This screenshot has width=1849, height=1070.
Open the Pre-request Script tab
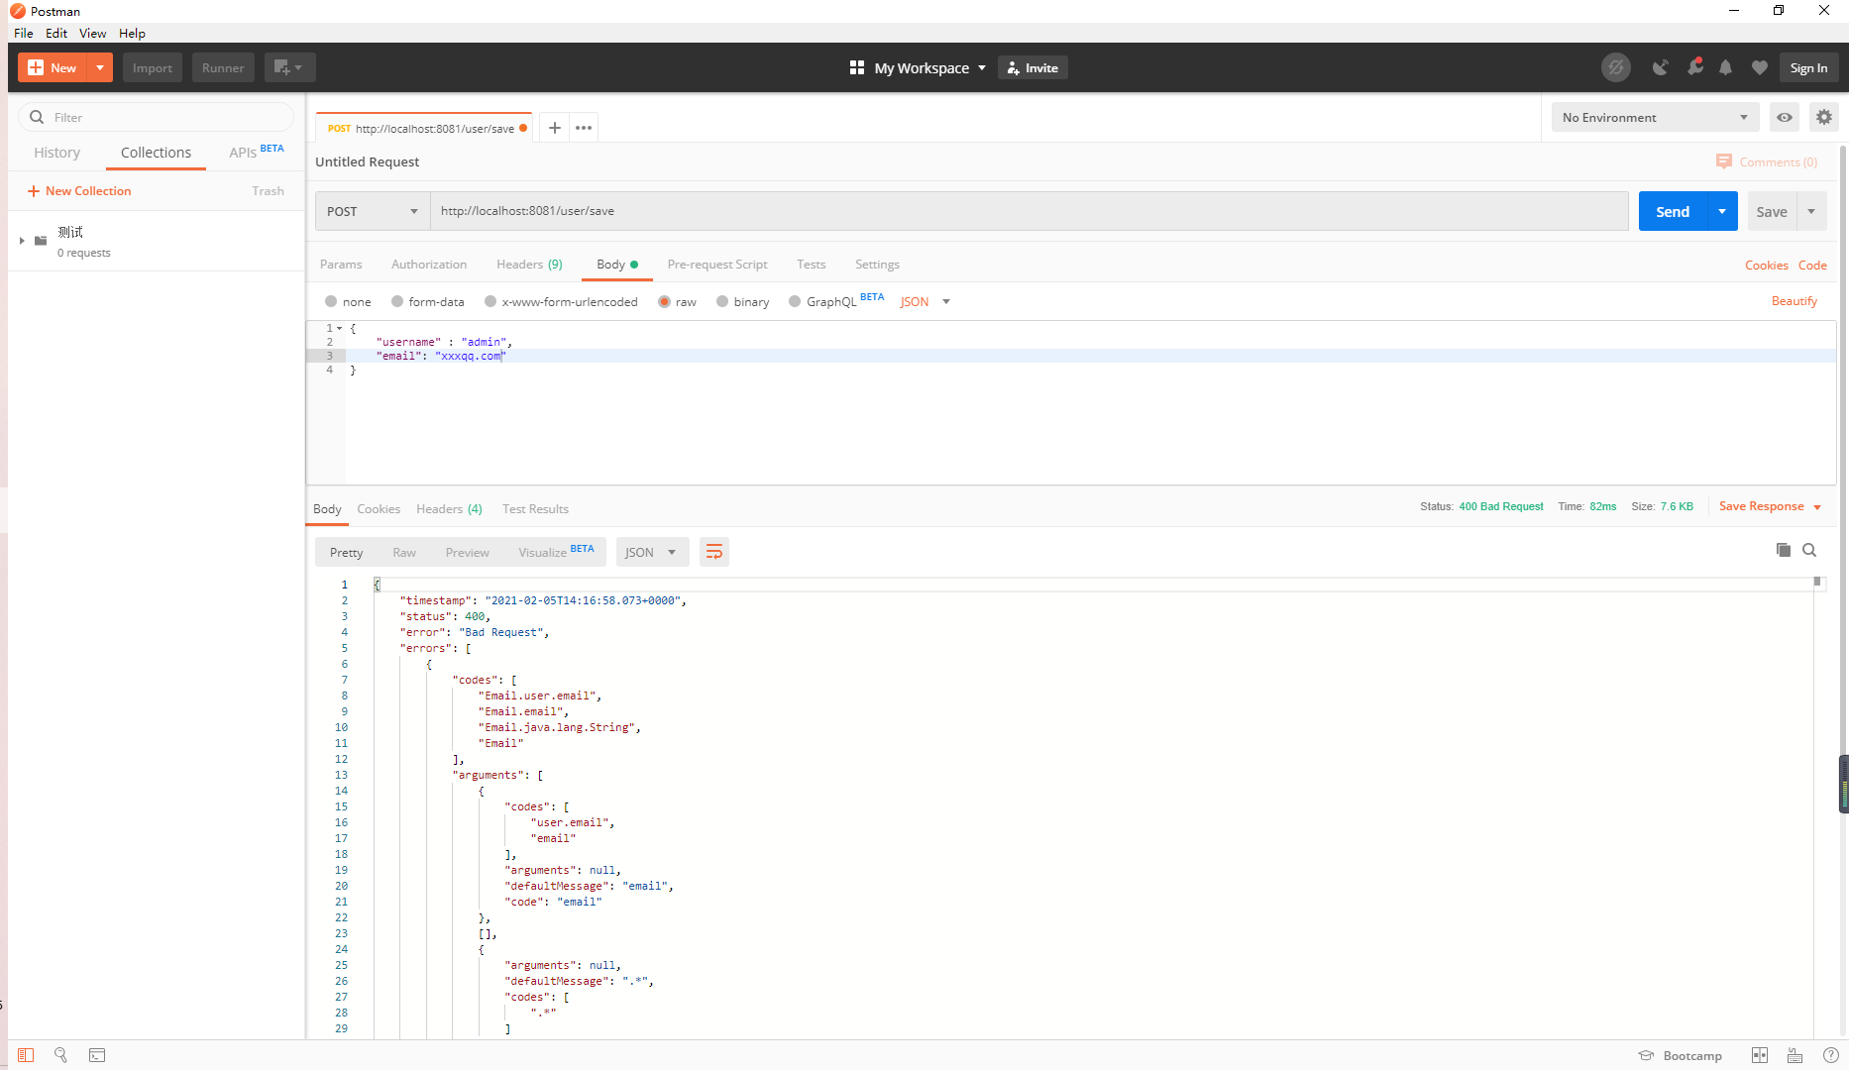tap(717, 265)
